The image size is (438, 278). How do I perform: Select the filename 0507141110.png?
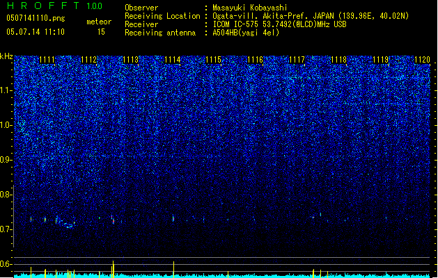(x=36, y=18)
